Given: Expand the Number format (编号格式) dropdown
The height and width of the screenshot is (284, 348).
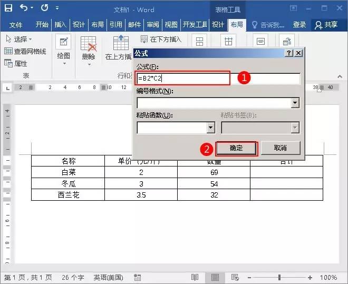Looking at the screenshot, I should (295, 103).
